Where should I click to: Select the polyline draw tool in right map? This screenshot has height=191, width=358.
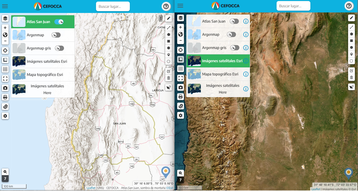tap(351, 27)
